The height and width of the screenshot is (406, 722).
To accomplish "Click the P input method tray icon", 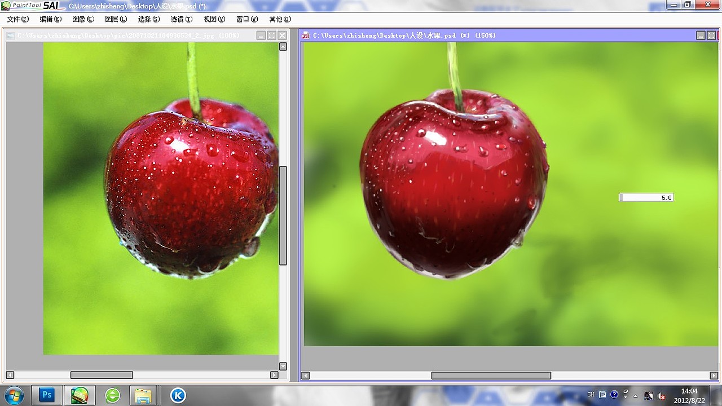I will click(x=602, y=395).
